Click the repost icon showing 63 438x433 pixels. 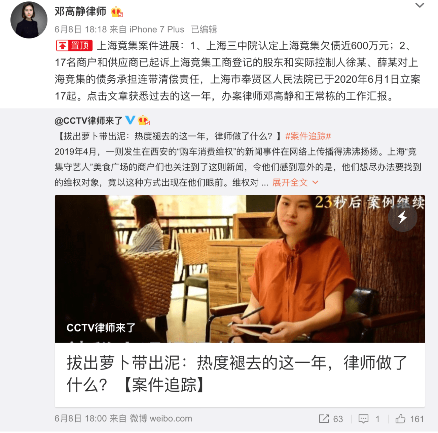click(324, 419)
